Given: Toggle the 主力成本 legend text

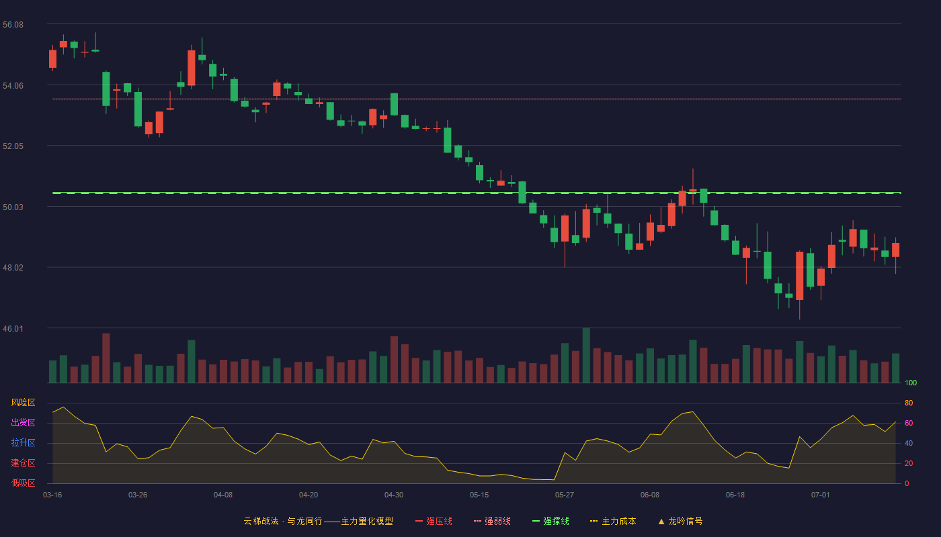Looking at the screenshot, I should click(x=618, y=521).
